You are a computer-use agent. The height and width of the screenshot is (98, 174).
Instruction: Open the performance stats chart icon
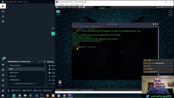click(8, 91)
